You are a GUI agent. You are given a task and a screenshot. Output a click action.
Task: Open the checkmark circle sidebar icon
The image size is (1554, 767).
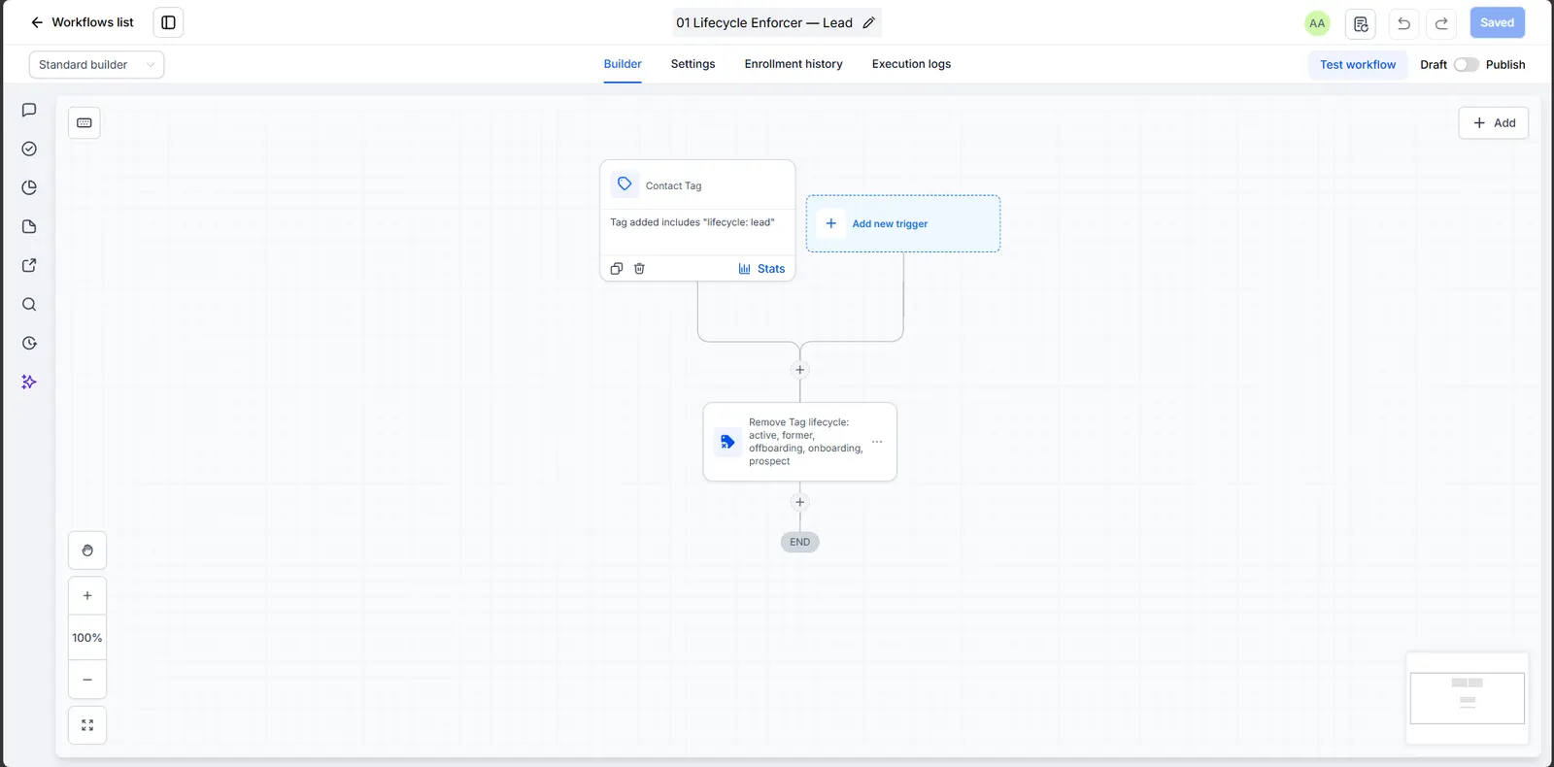click(29, 149)
